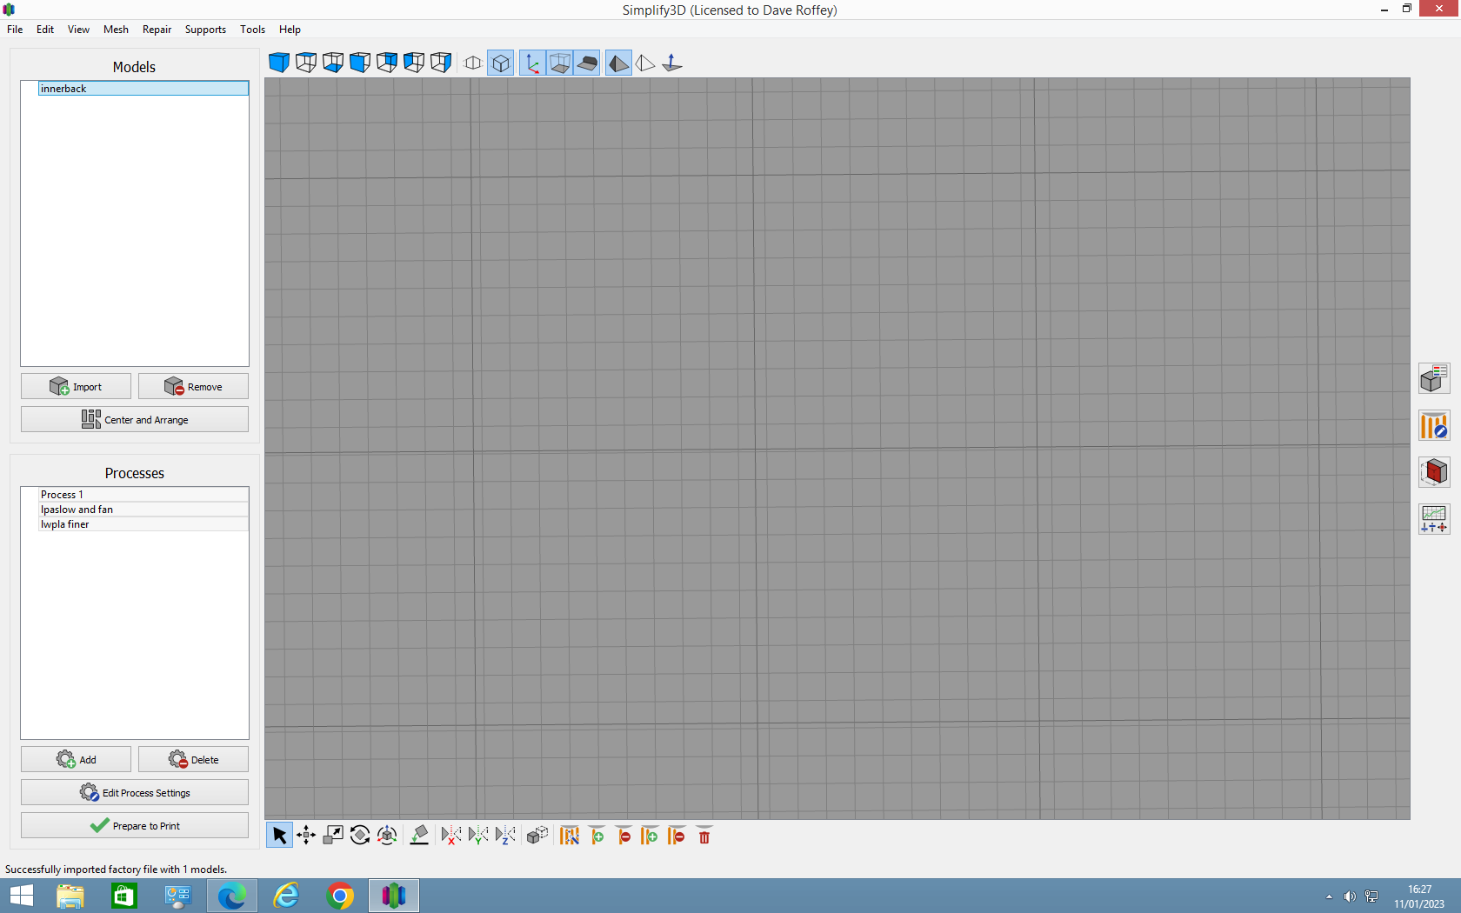Open the Mesh menu
1461x913 pixels.
(116, 30)
